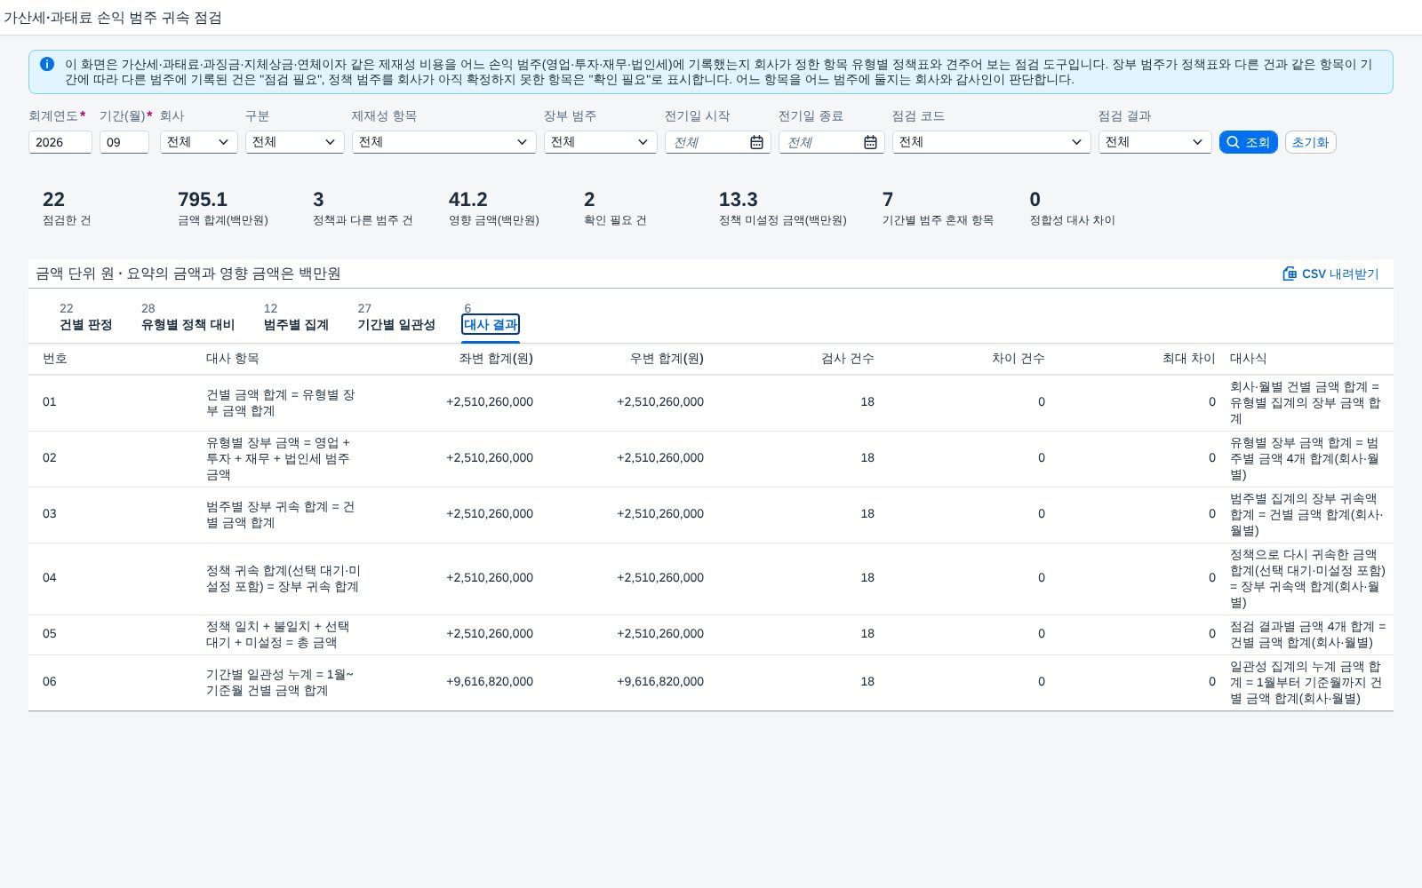Screen dimensions: 1422x888
Task: Select row 03 범주별 장부 귀속 합계 item
Action: (x=711, y=515)
